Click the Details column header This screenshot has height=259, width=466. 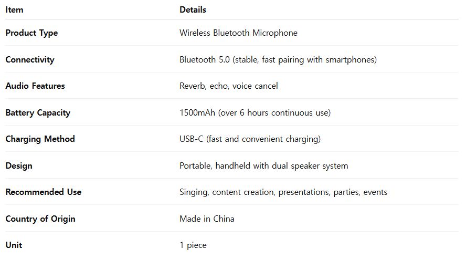(x=193, y=10)
